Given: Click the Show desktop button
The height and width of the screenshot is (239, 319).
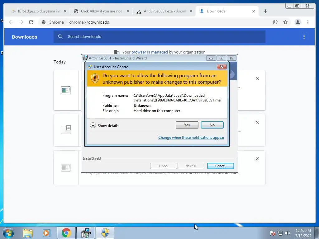Looking at the screenshot, I should 317,233.
